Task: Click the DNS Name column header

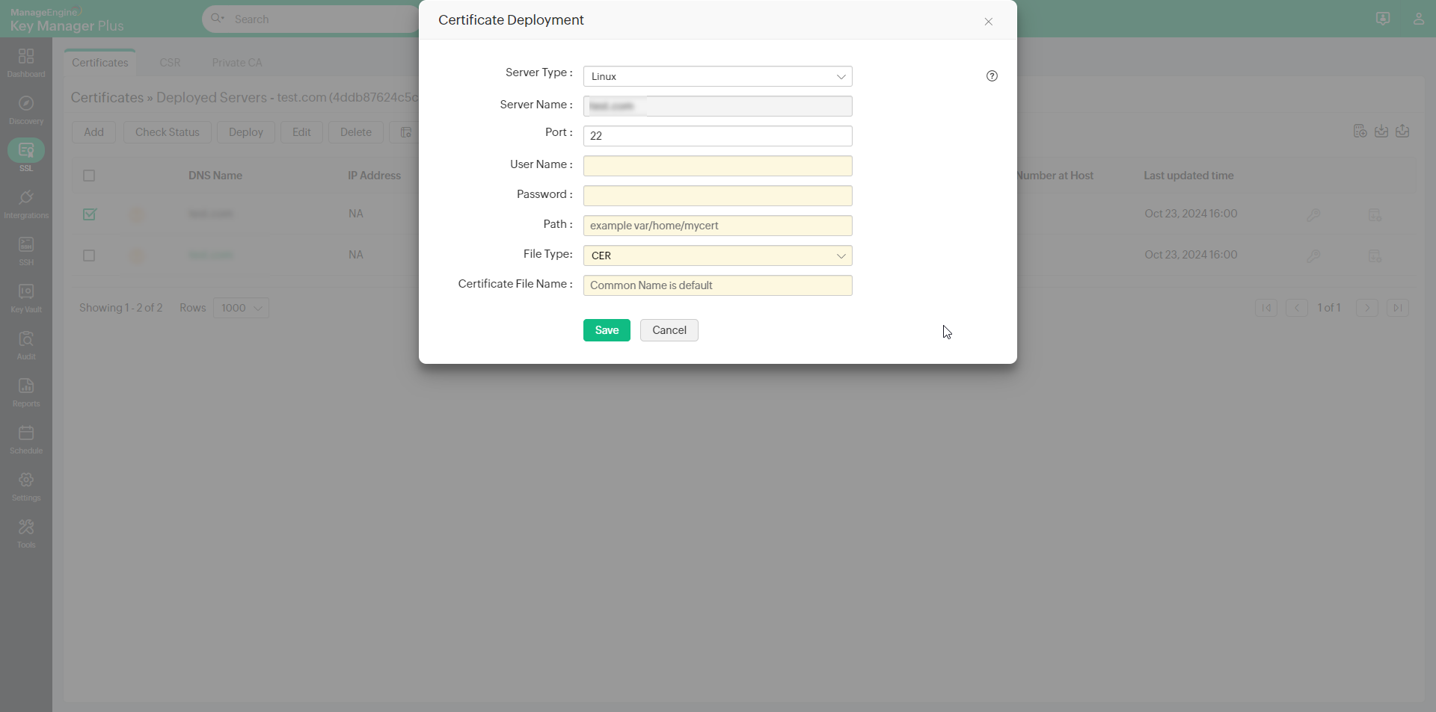Action: pyautogui.click(x=215, y=176)
